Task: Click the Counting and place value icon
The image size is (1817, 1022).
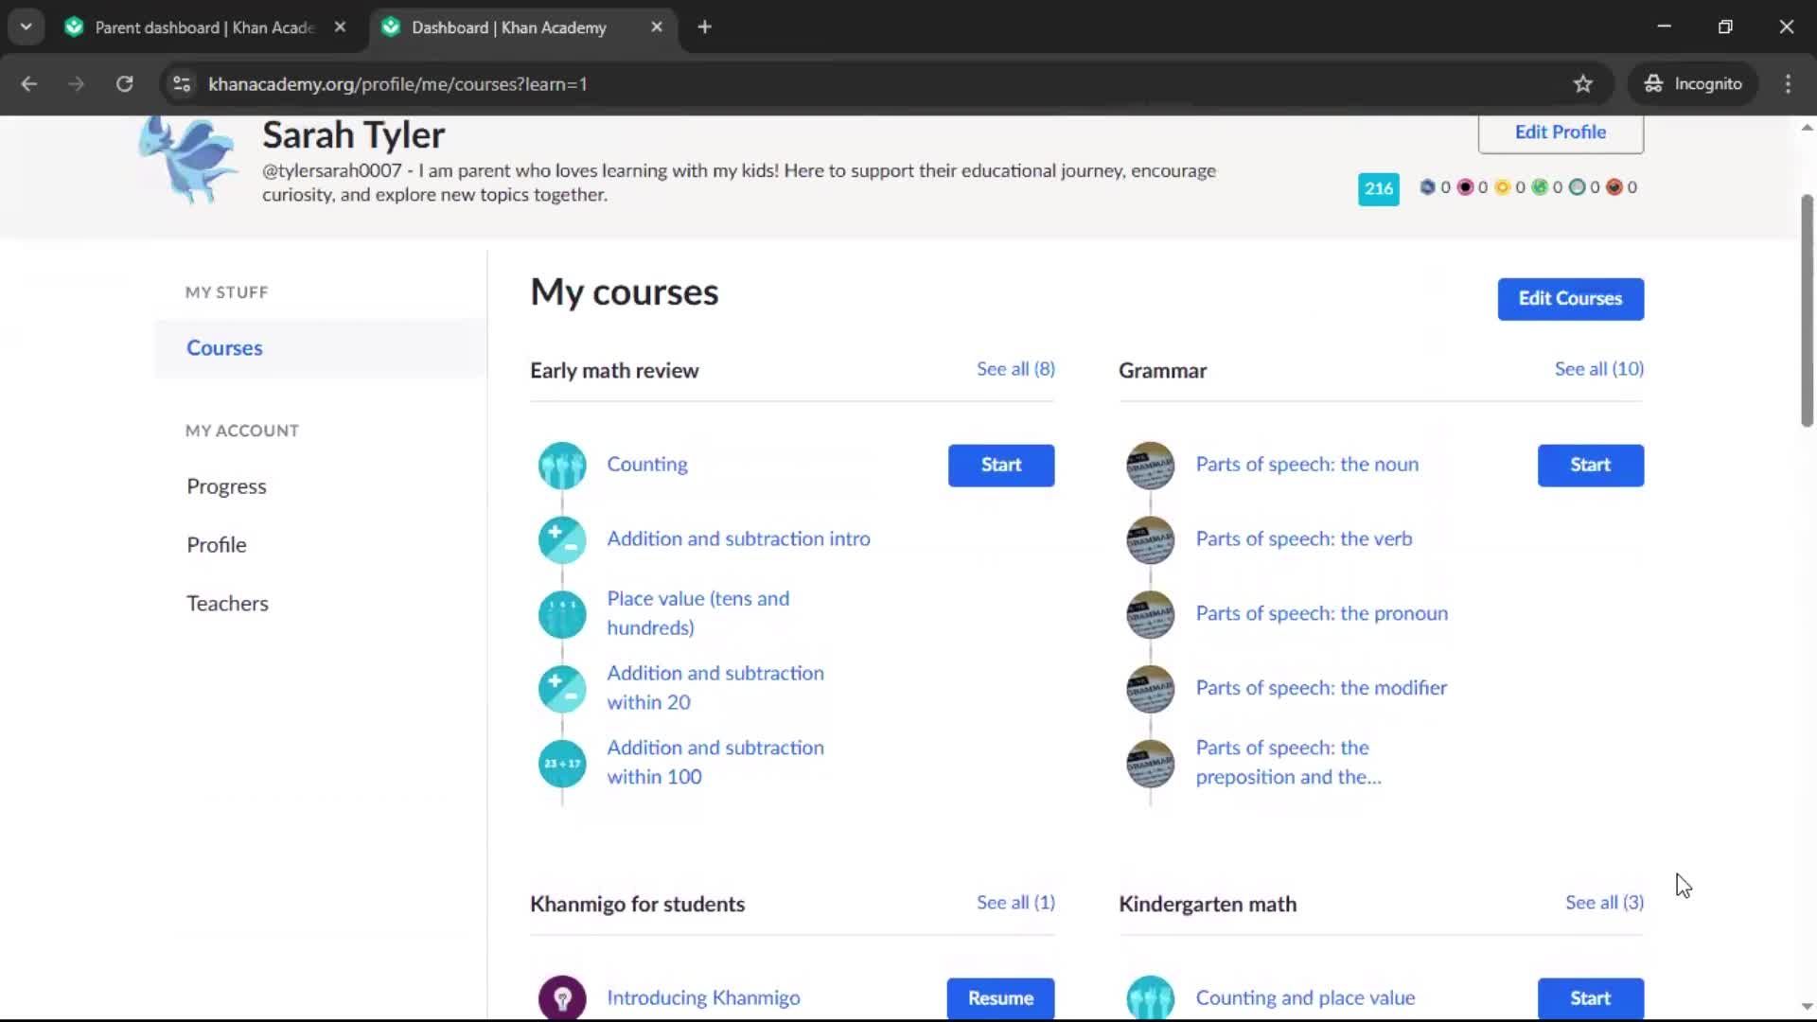Action: pyautogui.click(x=1150, y=997)
